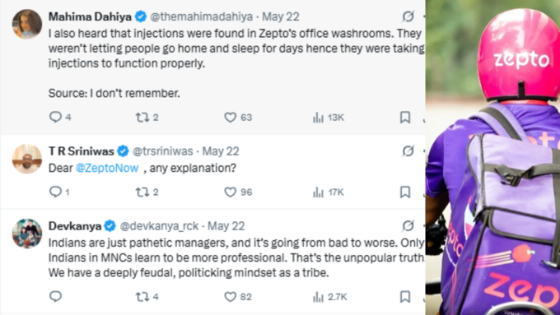Open T R Sriniwas's profile name
The image size is (560, 315).
click(81, 151)
